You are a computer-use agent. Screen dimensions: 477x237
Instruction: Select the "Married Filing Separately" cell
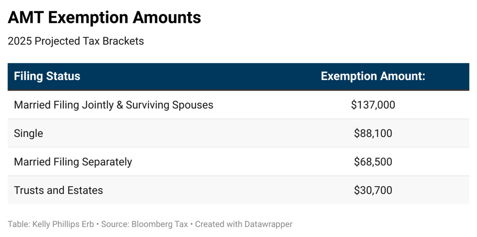tap(73, 162)
